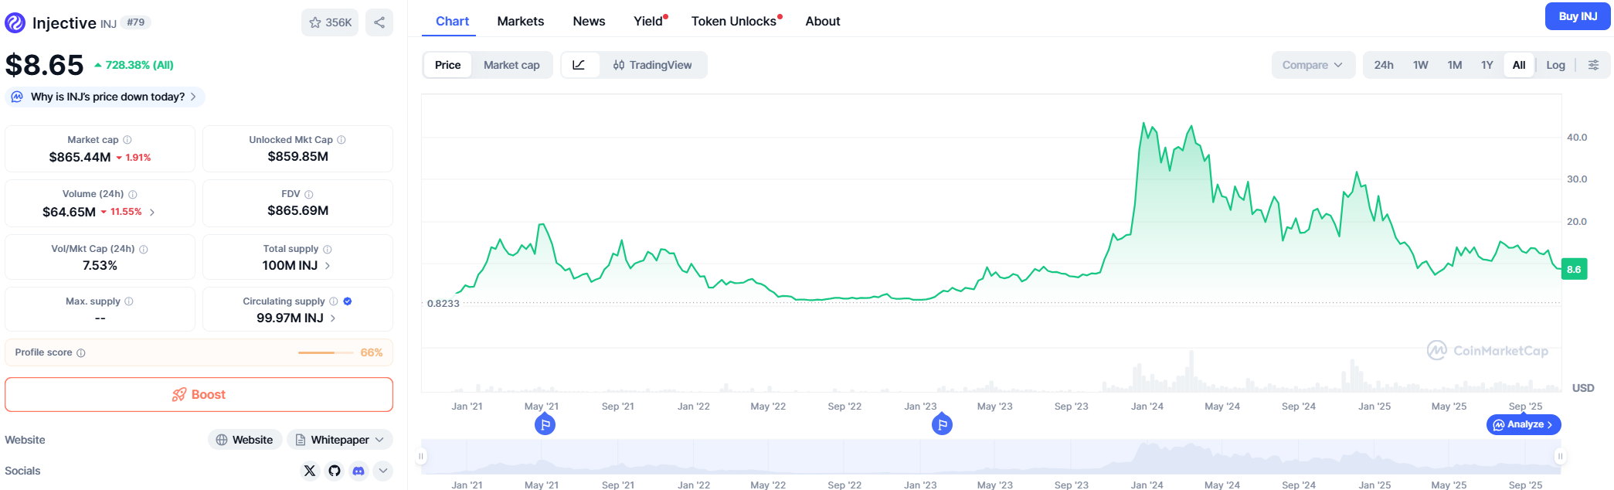Grab the left range slider handle
Image resolution: width=1614 pixels, height=490 pixels.
(421, 456)
